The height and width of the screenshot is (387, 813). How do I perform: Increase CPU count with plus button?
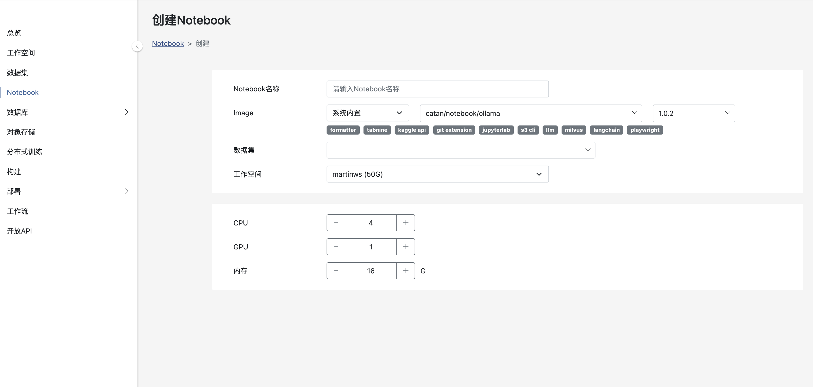click(405, 223)
